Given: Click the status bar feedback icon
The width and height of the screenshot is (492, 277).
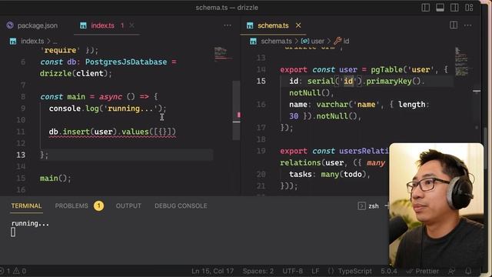Looking at the screenshot, I should [452, 271].
